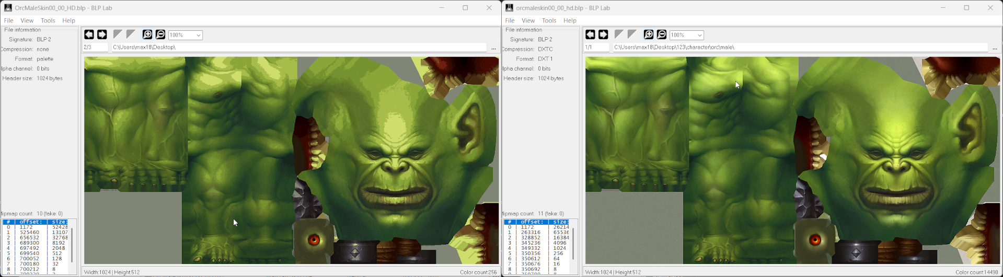Open the 100% zoom dropdown in right window
This screenshot has height=277, width=1003.
coord(699,35)
